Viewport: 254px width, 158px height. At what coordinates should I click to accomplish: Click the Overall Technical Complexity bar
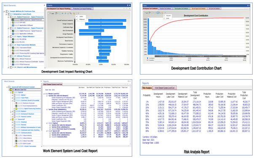[x=107, y=20]
